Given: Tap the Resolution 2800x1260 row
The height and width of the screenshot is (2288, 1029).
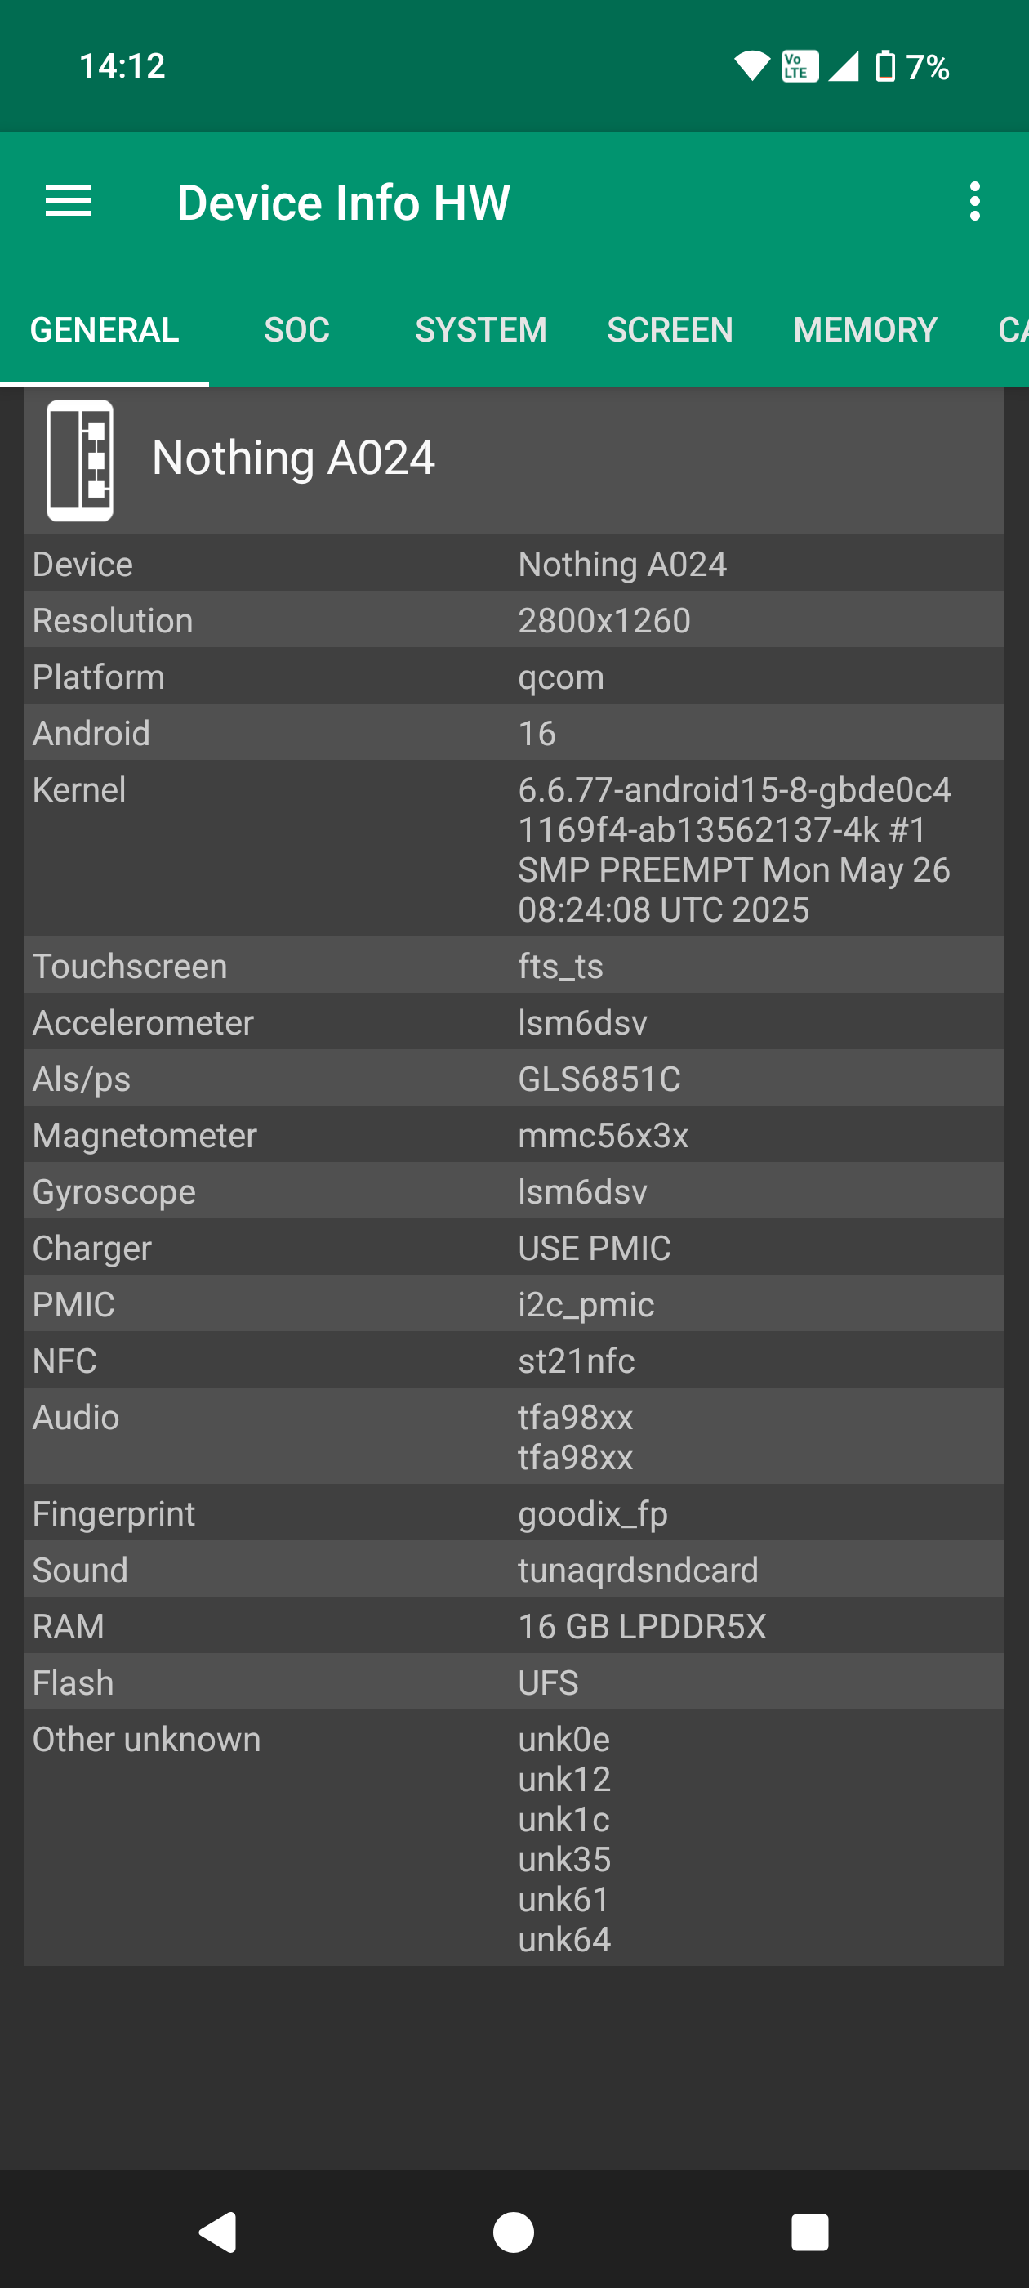Looking at the screenshot, I should 514,620.
